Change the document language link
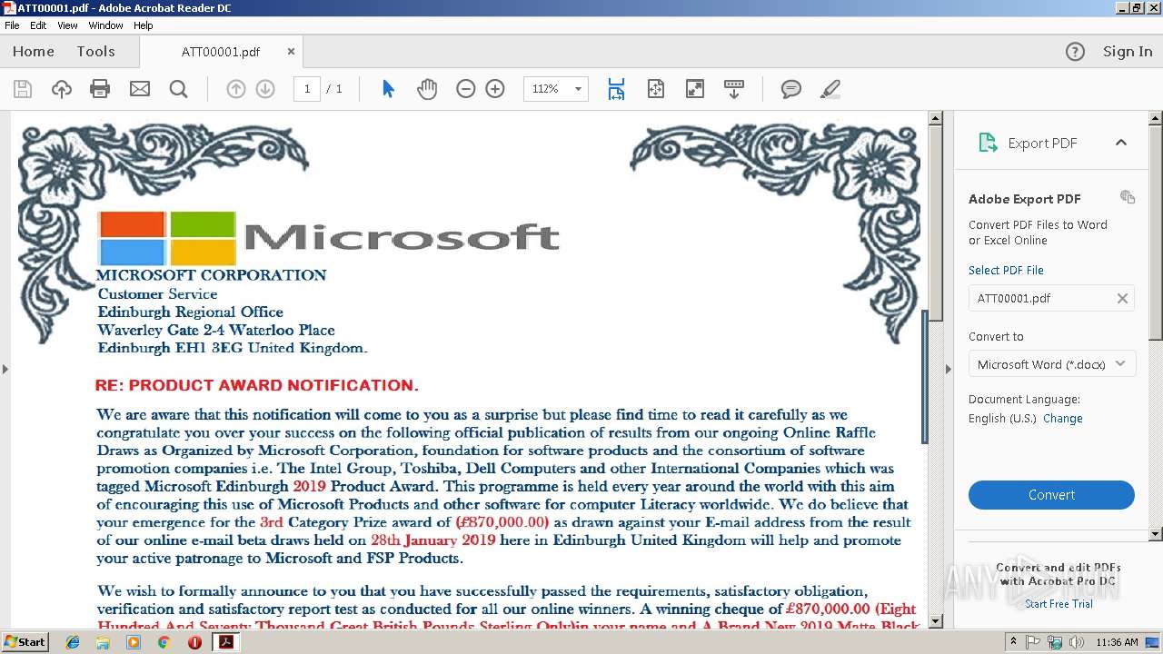The image size is (1163, 654). 1063,419
